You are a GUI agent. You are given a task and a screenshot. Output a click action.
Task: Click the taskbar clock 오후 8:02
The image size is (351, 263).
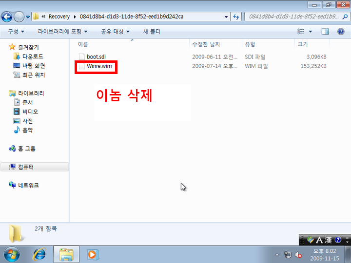pyautogui.click(x=325, y=251)
